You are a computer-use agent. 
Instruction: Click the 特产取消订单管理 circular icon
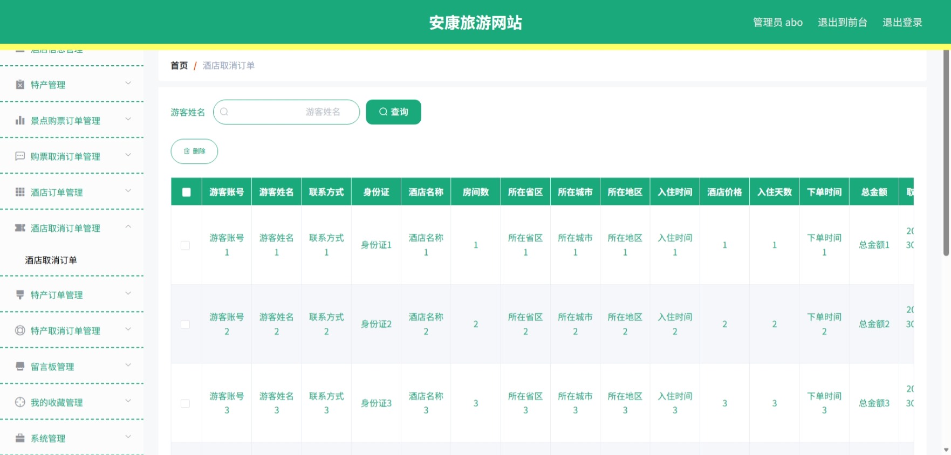click(x=20, y=330)
